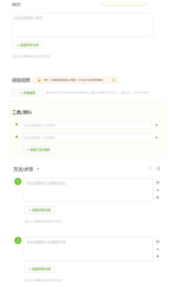The width and height of the screenshot is (175, 287).
Task: Click step 2 text area
Action: 88,249
